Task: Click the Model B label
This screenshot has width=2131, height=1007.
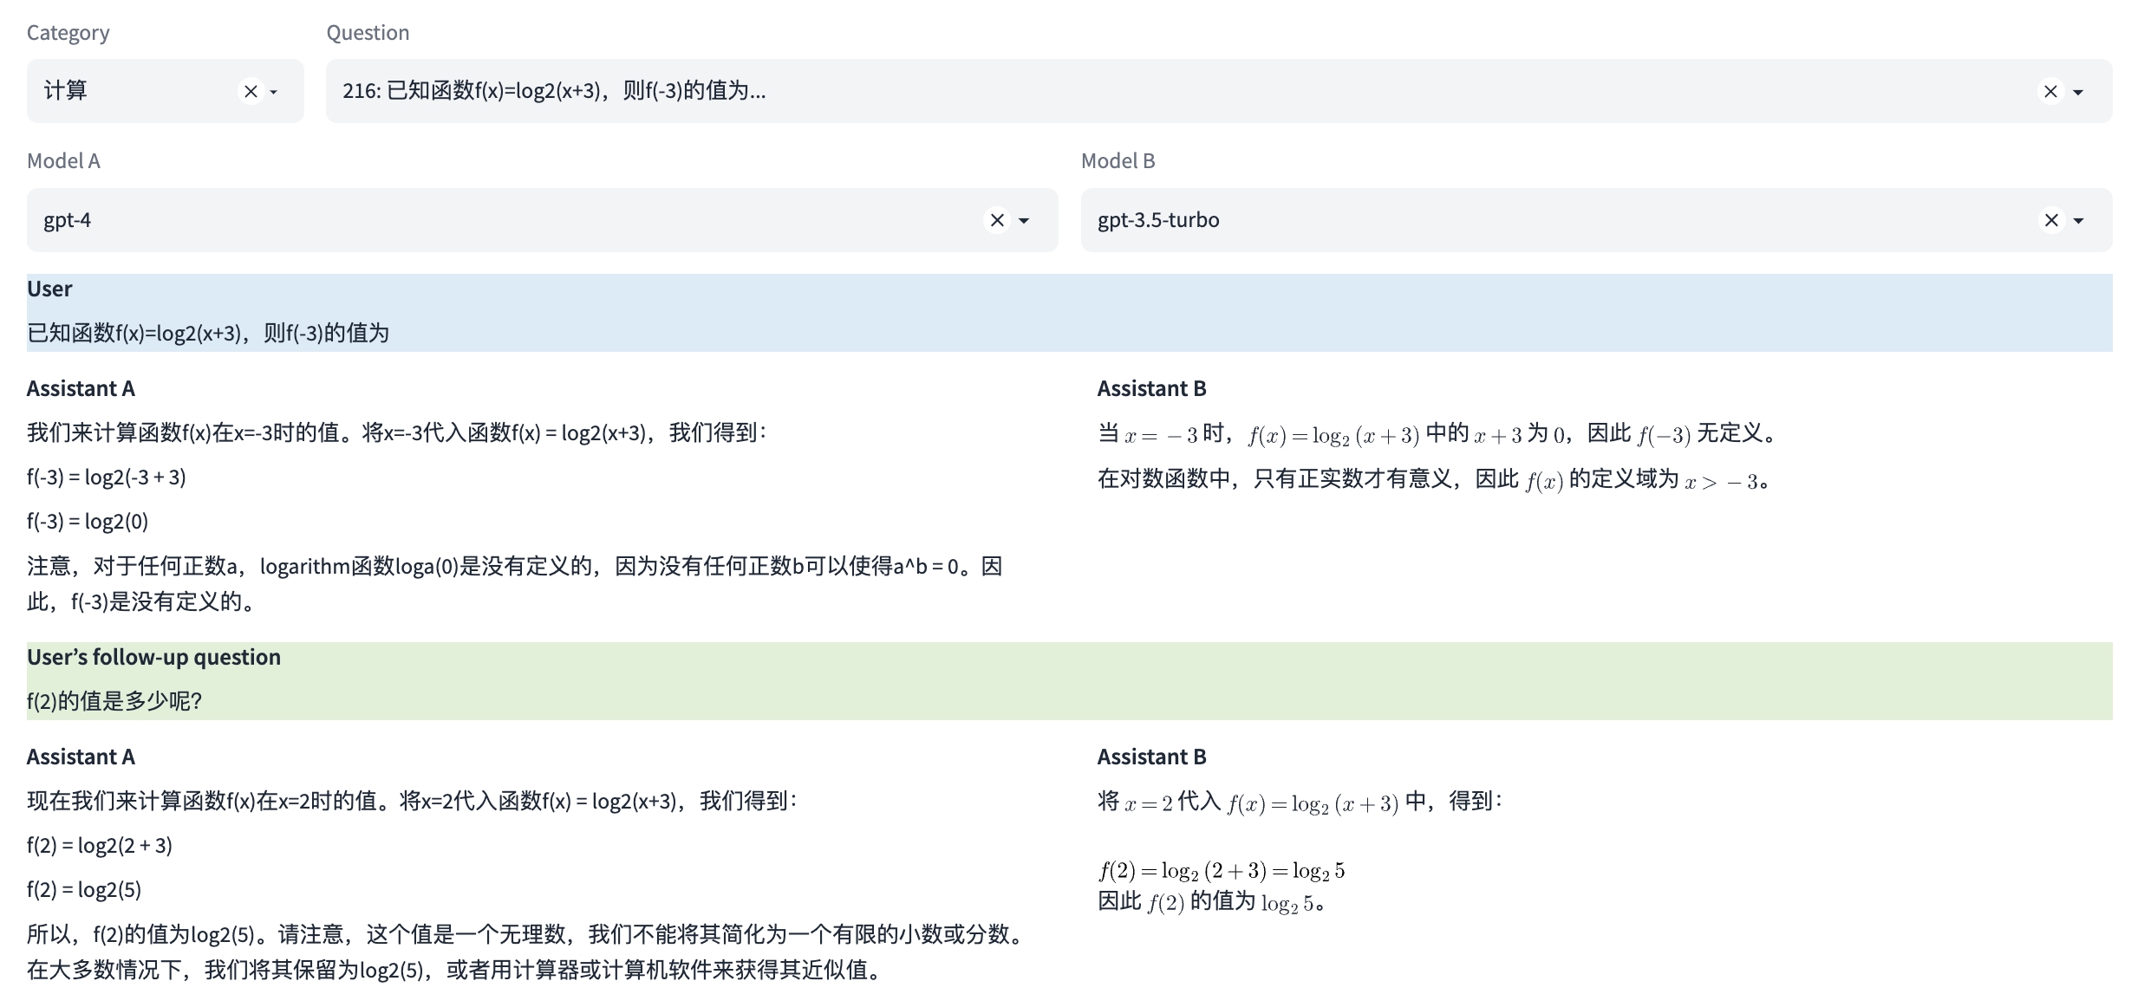Action: [x=1118, y=161]
